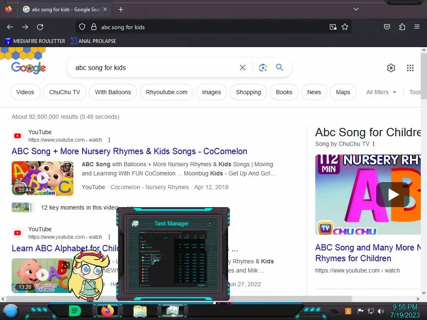
Task: Switch to Shopping results
Action: (x=249, y=92)
